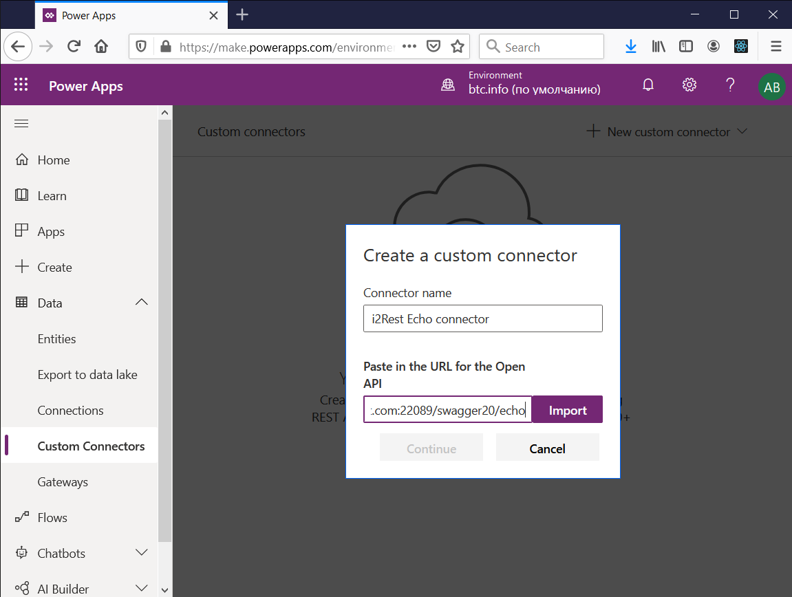Click the Environment globe icon

pyautogui.click(x=448, y=85)
